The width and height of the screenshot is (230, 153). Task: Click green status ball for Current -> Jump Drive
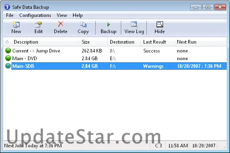pyautogui.click(x=8, y=50)
